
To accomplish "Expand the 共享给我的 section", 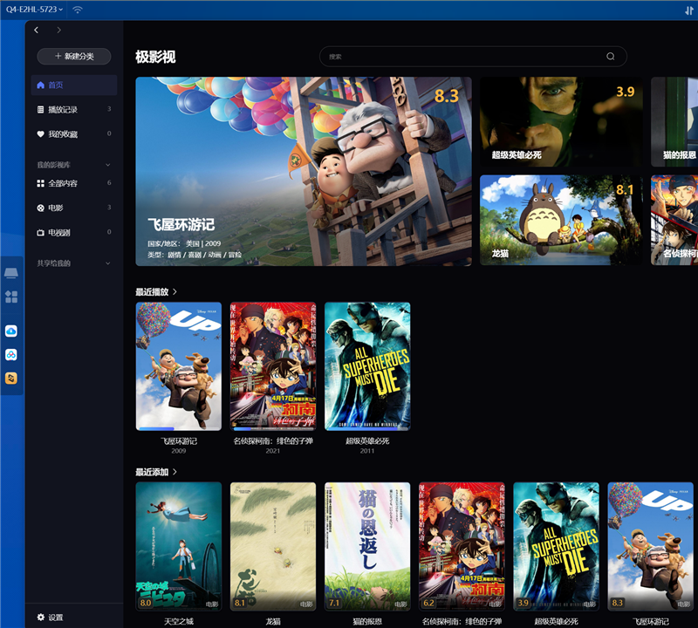I will click(108, 263).
